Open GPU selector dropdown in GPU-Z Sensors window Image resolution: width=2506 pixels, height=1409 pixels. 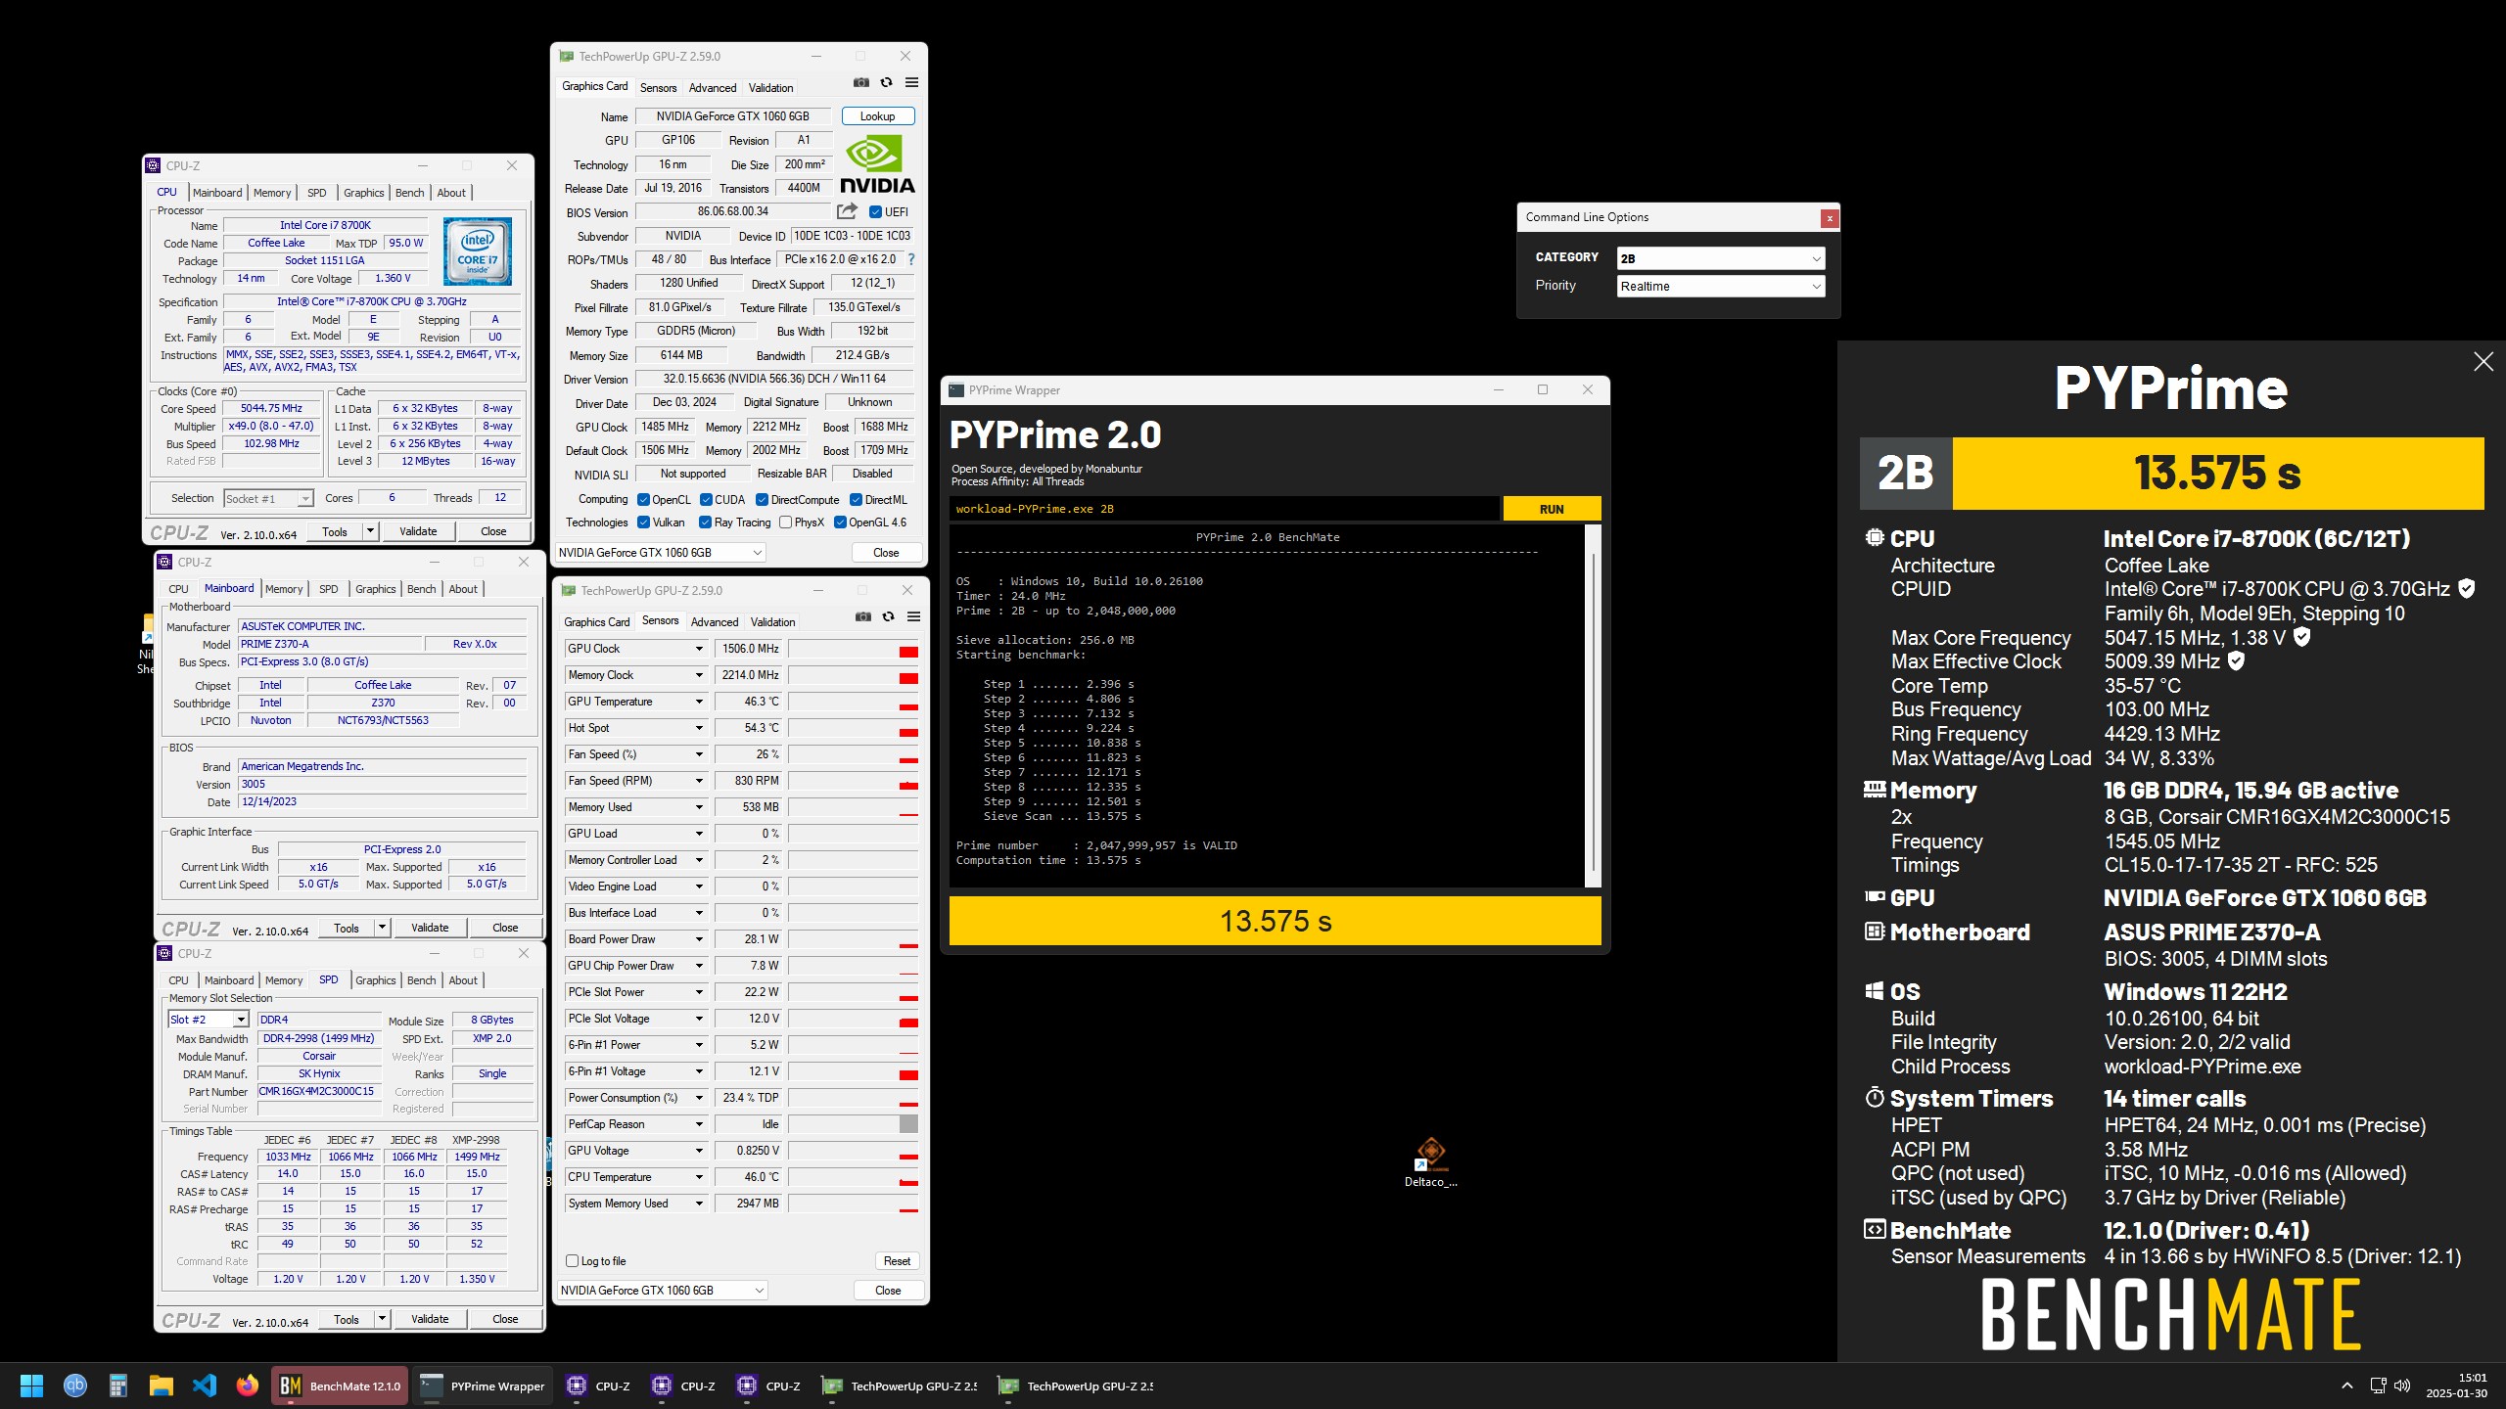click(x=663, y=1291)
